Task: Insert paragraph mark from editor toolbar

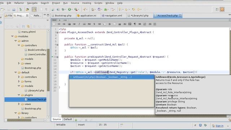Action: tap(135, 24)
